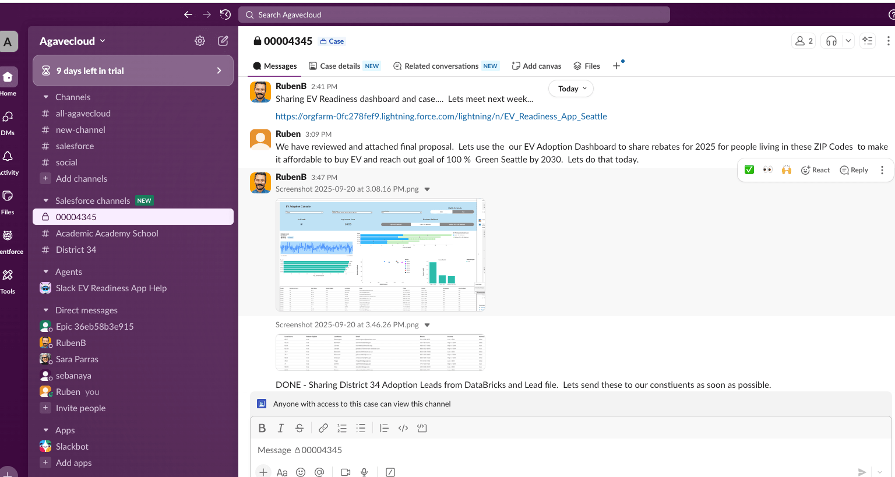Mention someone with @ icon
Viewport: 895px width, 477px height.
(319, 472)
